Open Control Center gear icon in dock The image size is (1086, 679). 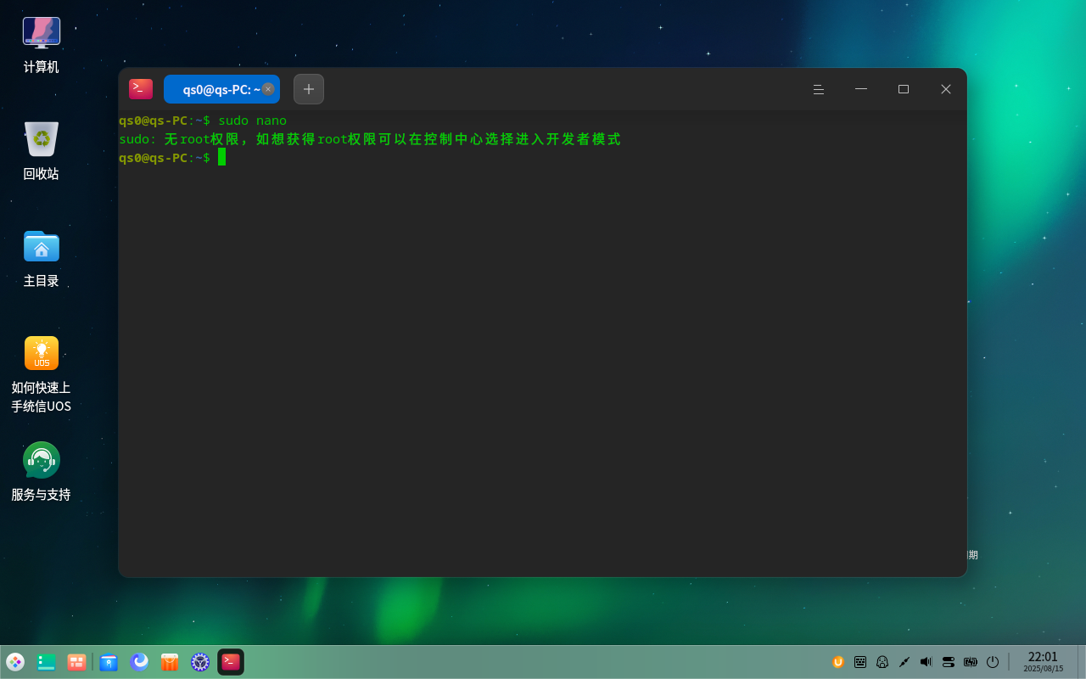click(200, 662)
